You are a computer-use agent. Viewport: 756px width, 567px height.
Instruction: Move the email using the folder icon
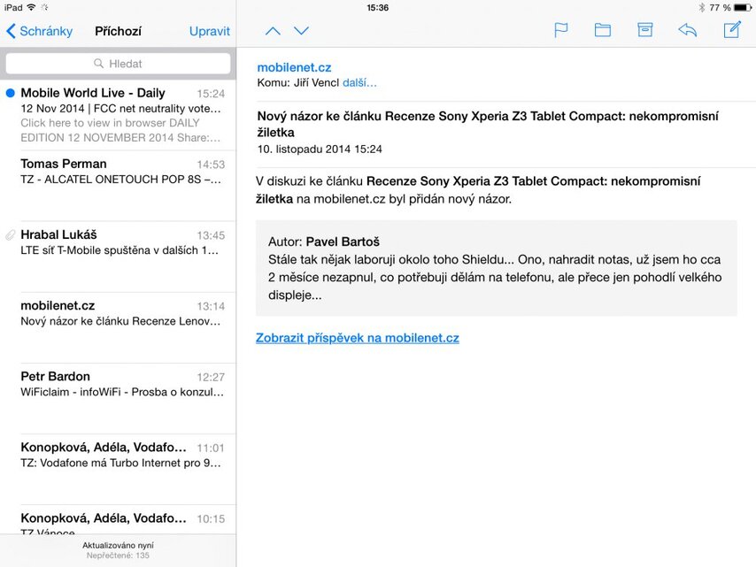coord(603,30)
